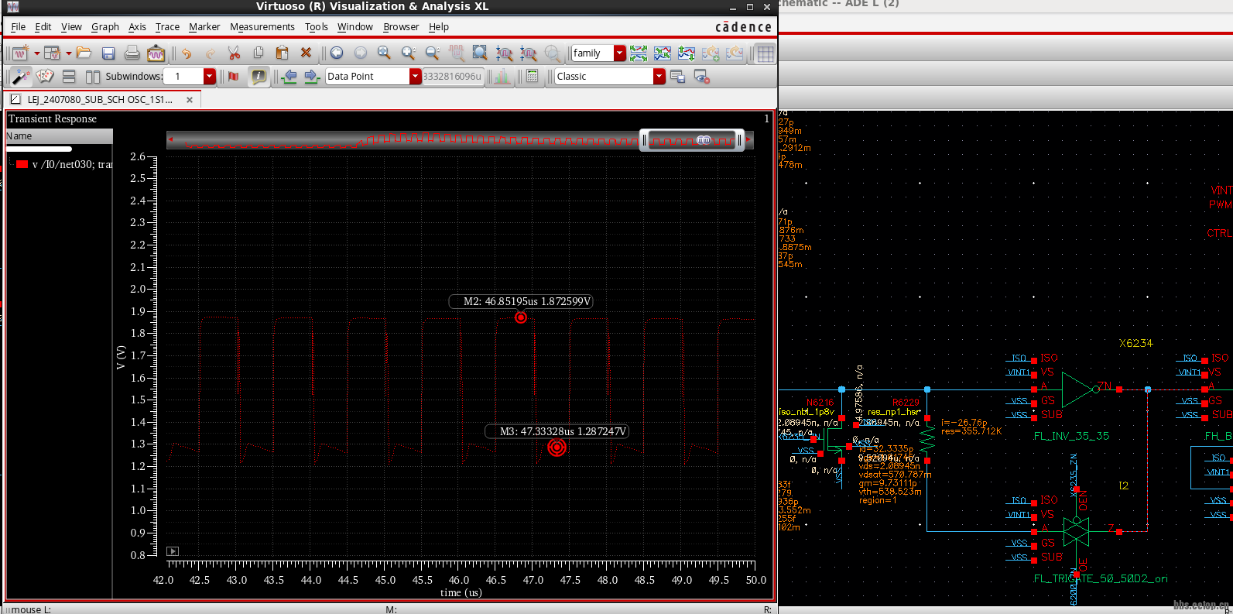Click the magic wand tool icon

[x=21, y=77]
